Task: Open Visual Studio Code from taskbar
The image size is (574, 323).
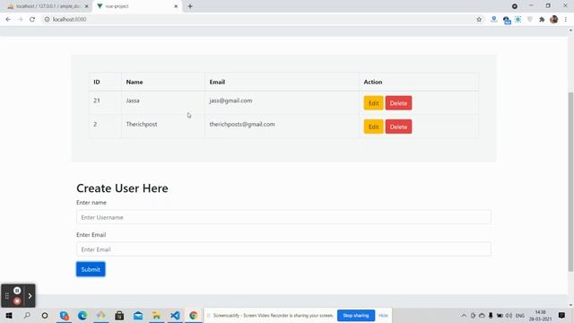Action: pos(175,315)
